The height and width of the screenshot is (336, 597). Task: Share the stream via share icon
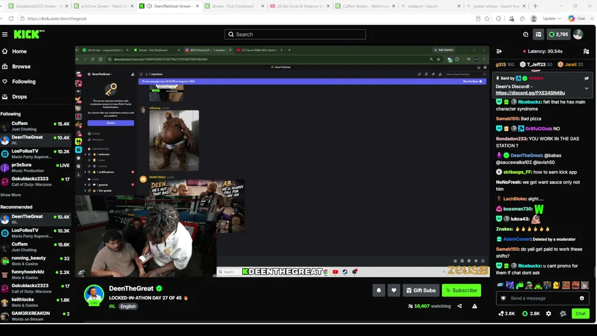[x=460, y=306]
